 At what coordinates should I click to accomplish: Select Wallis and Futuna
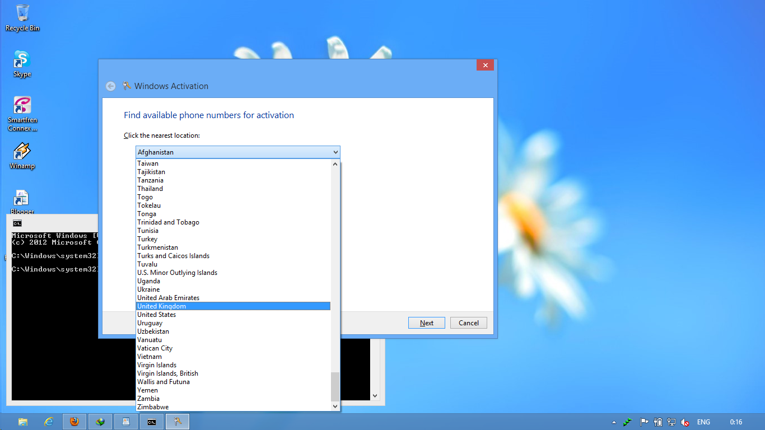pos(234,382)
